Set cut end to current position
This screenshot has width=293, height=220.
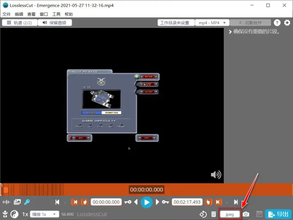click(208, 202)
